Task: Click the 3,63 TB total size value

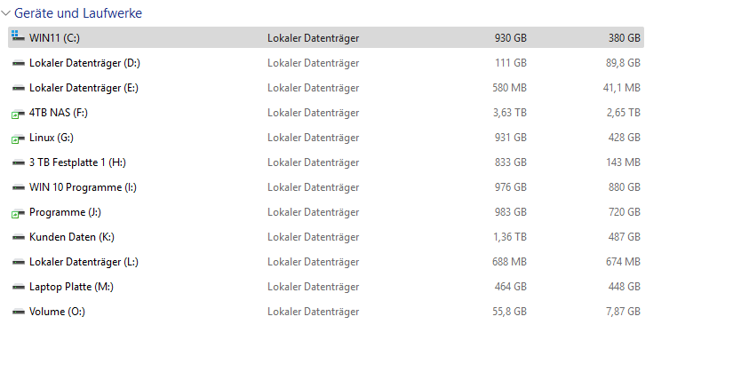Action: (x=510, y=113)
